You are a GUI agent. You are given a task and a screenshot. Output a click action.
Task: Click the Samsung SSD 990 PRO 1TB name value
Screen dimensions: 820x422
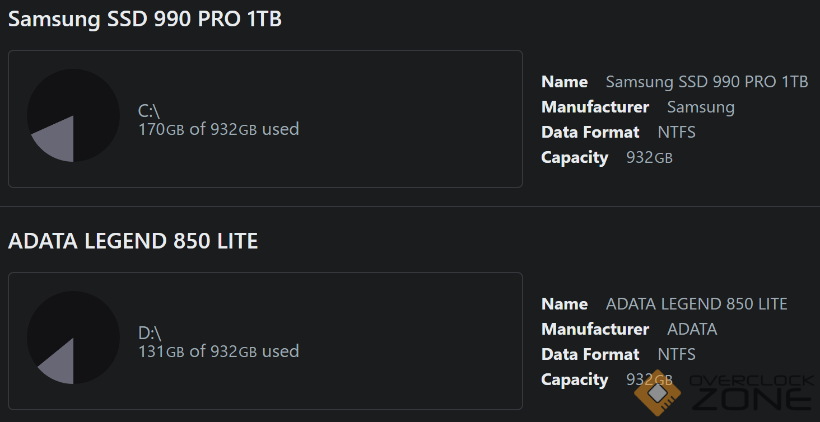click(x=707, y=82)
